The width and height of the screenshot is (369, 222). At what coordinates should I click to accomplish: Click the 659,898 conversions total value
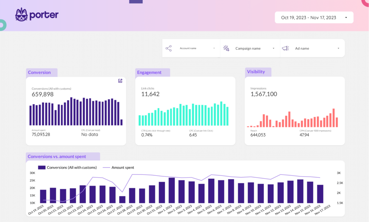[43, 94]
